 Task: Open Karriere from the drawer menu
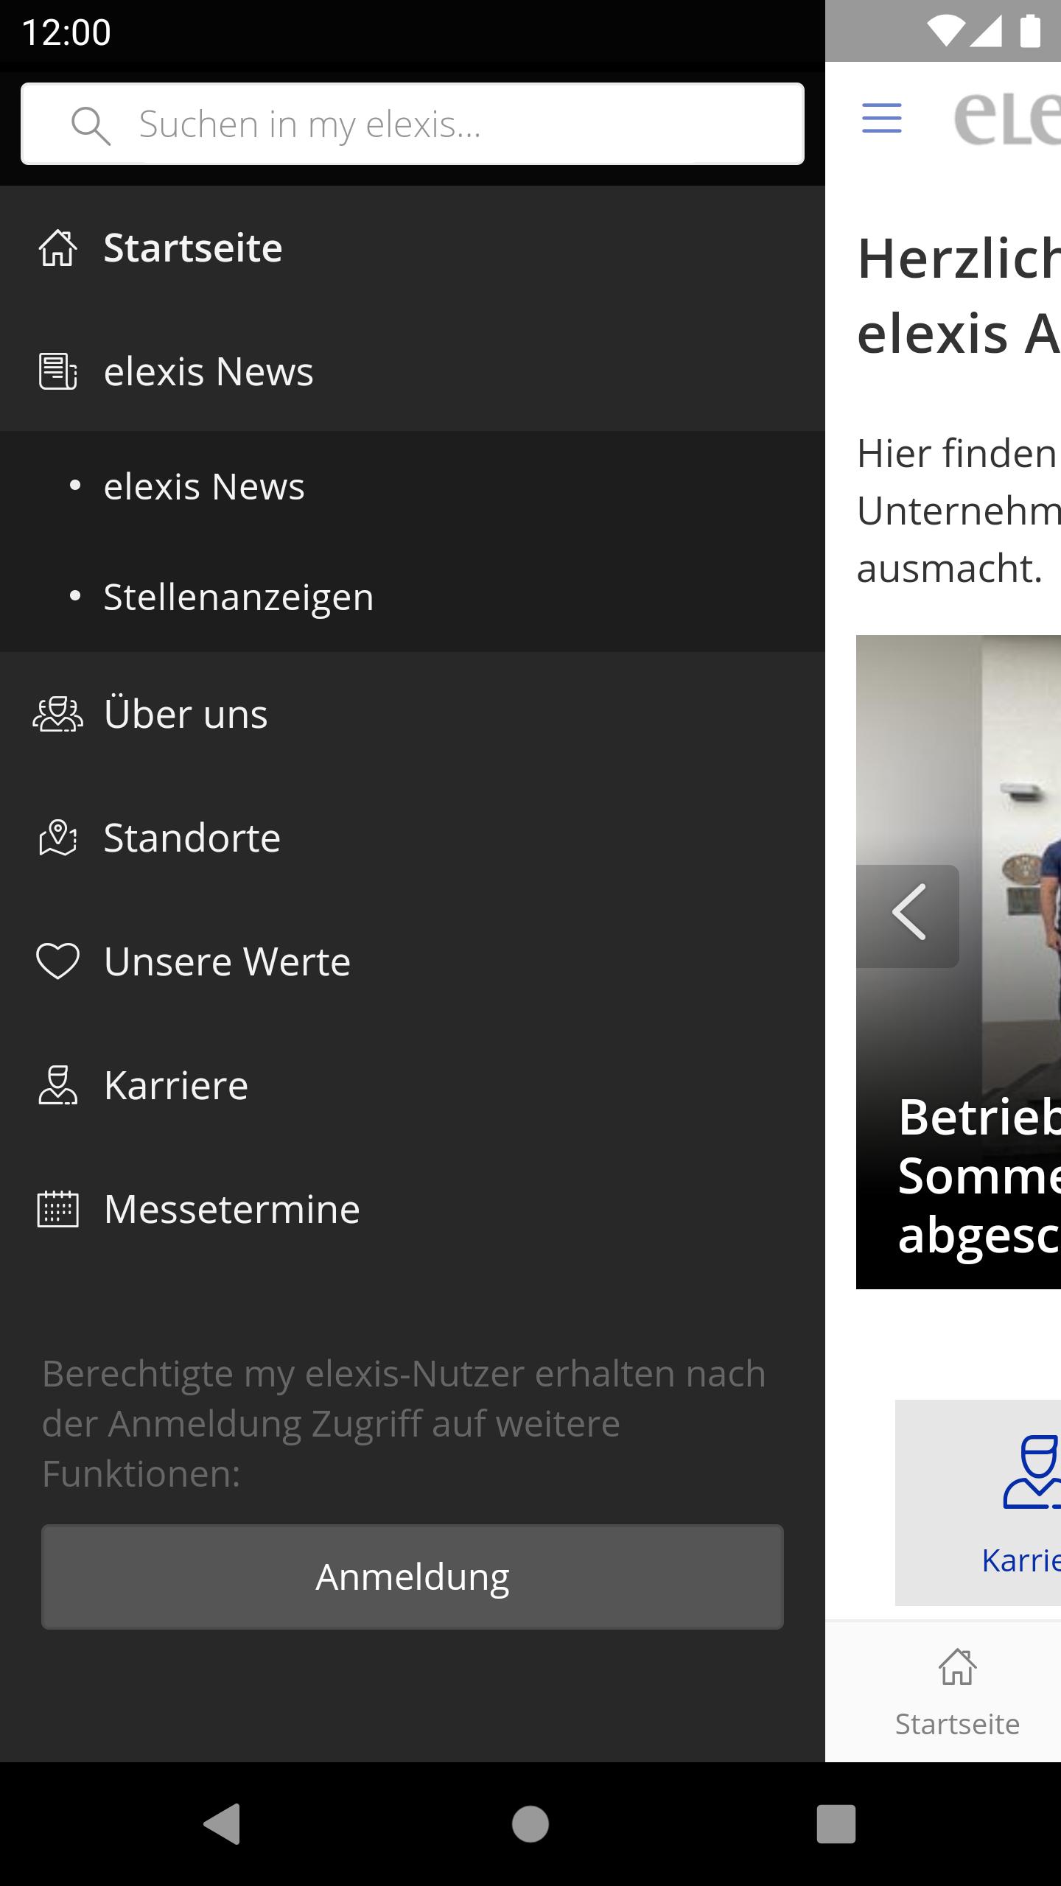click(413, 1085)
